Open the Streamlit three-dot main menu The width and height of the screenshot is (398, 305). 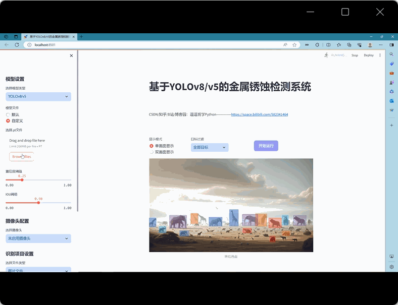[x=380, y=55]
